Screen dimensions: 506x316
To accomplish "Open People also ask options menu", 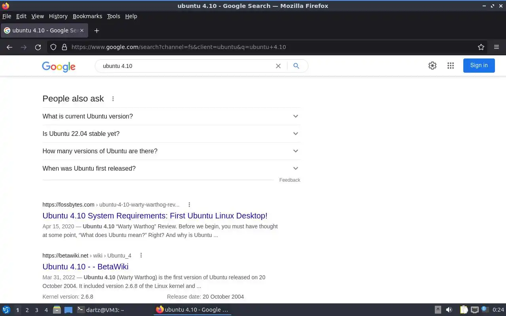I will (113, 99).
